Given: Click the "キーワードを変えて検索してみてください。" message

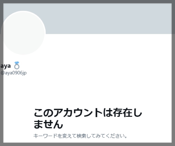Looking at the screenshot, I should point(80,136).
